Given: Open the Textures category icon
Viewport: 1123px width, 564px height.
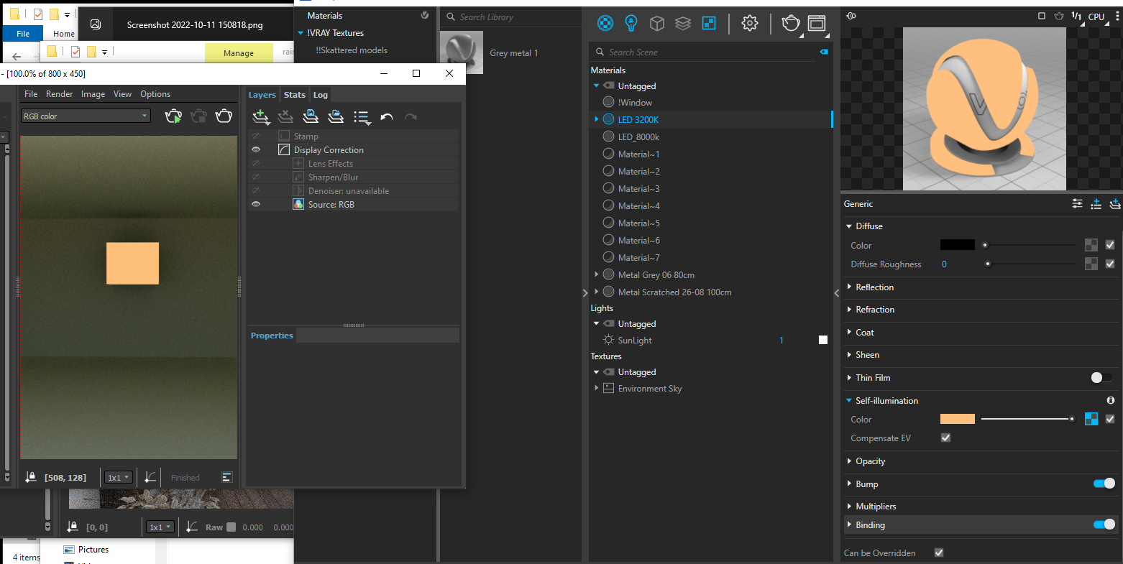Looking at the screenshot, I should point(709,24).
